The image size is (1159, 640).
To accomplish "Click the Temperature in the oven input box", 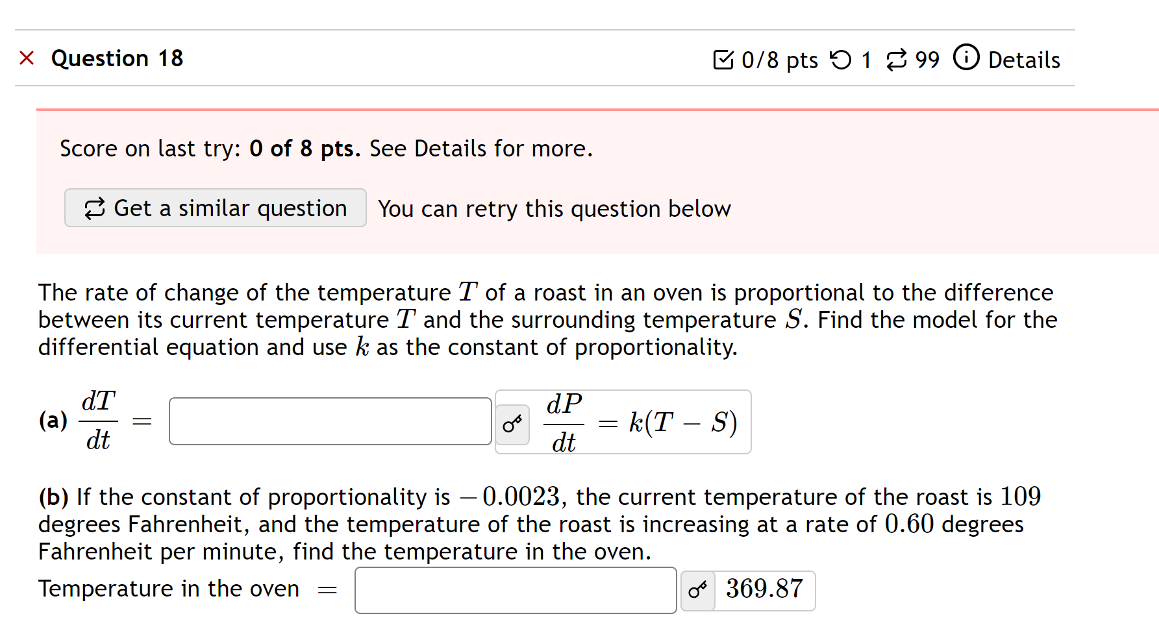I will pos(515,590).
